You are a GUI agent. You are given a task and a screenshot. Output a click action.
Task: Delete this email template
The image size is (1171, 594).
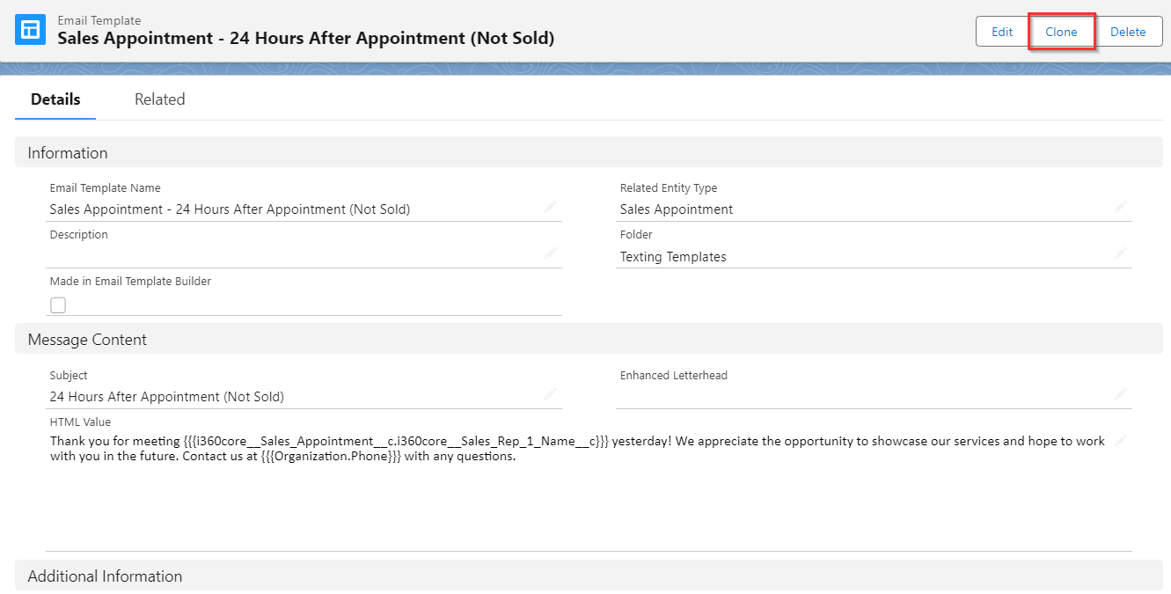[1128, 32]
